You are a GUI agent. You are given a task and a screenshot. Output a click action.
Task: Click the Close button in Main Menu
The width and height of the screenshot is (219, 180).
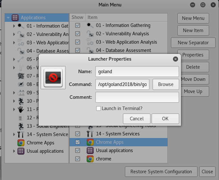[x=207, y=172]
